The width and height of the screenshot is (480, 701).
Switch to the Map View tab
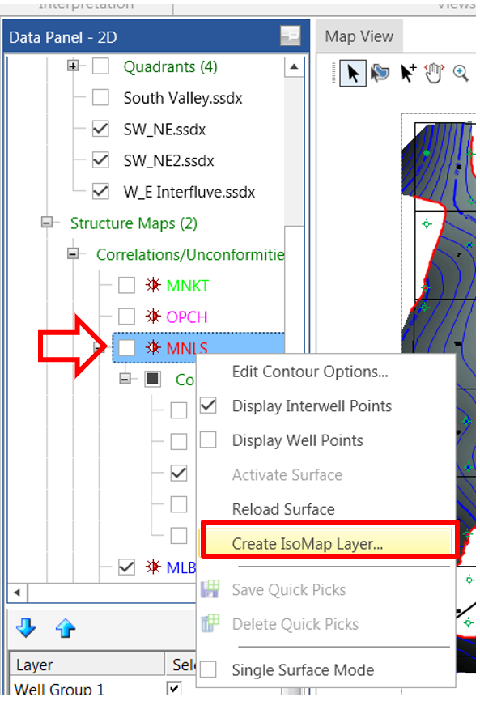pos(359,36)
